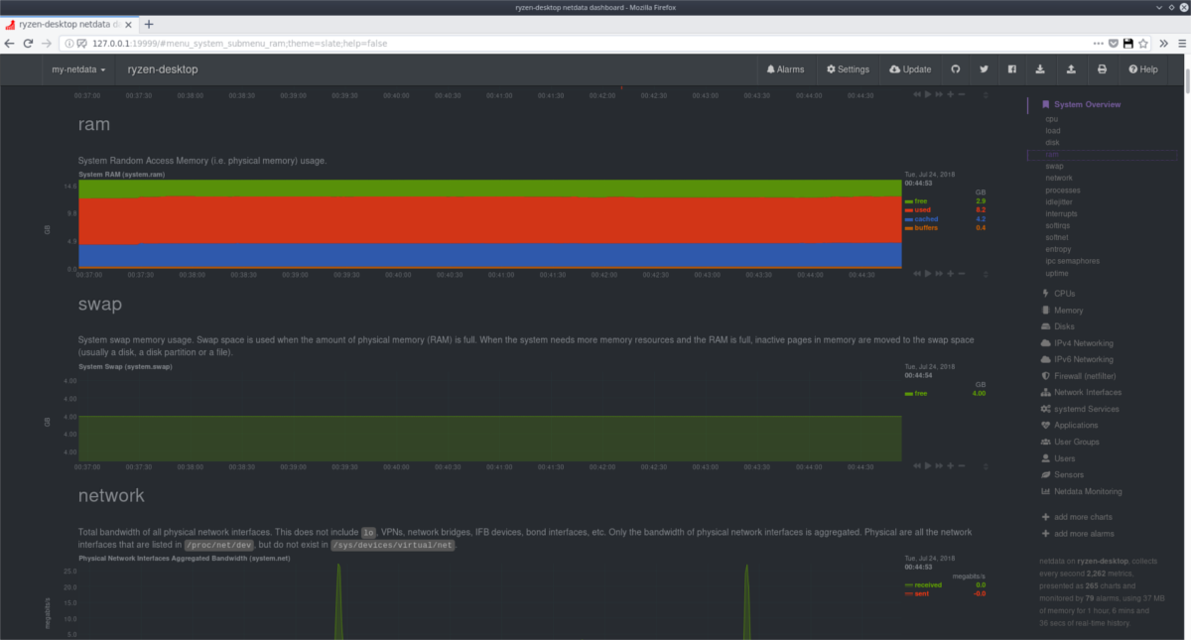Image resolution: width=1191 pixels, height=640 pixels.
Task: Jump to entropy submenu link
Action: pyautogui.click(x=1058, y=249)
